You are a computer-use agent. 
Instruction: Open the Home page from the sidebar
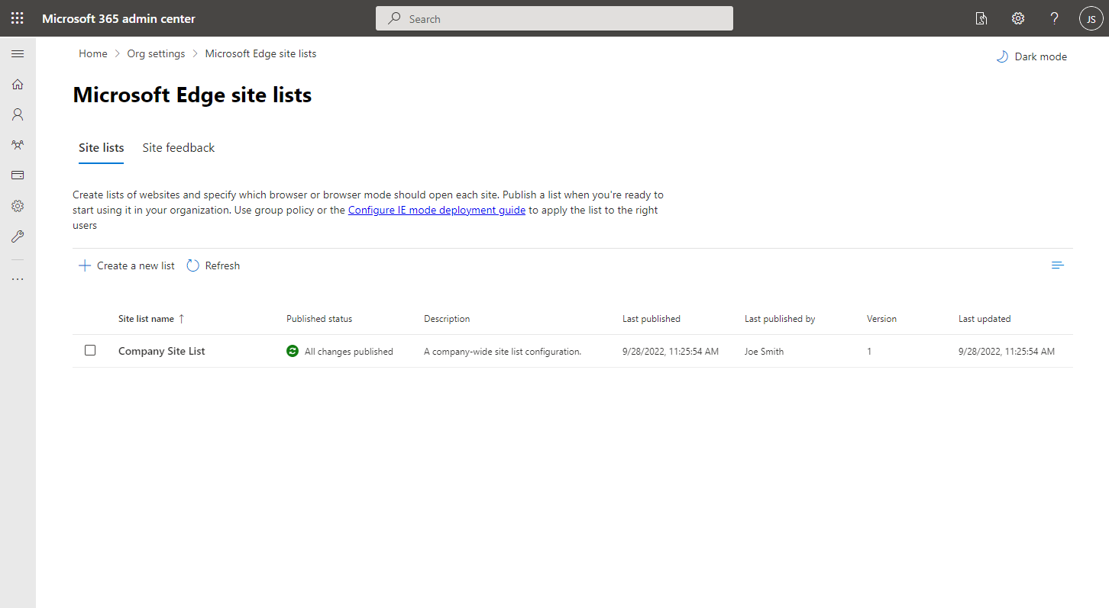[17, 84]
